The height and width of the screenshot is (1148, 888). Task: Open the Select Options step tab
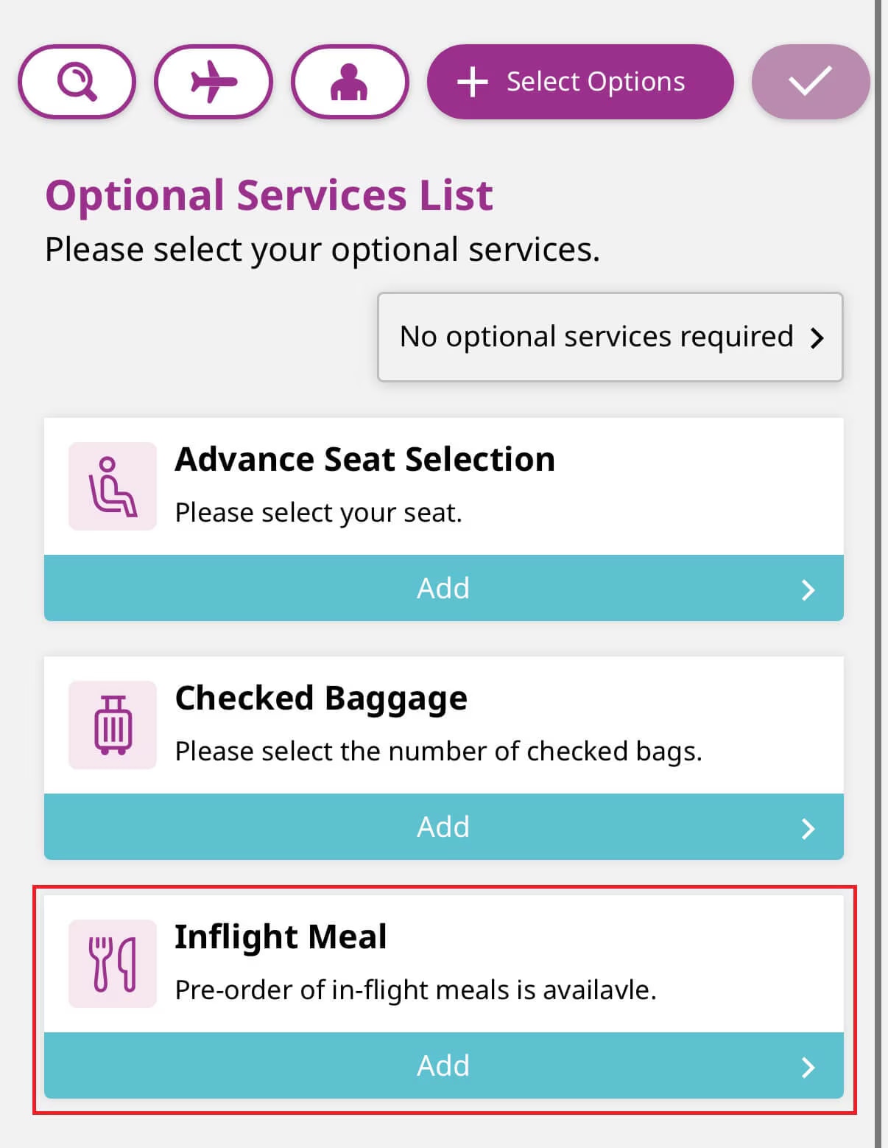[580, 82]
